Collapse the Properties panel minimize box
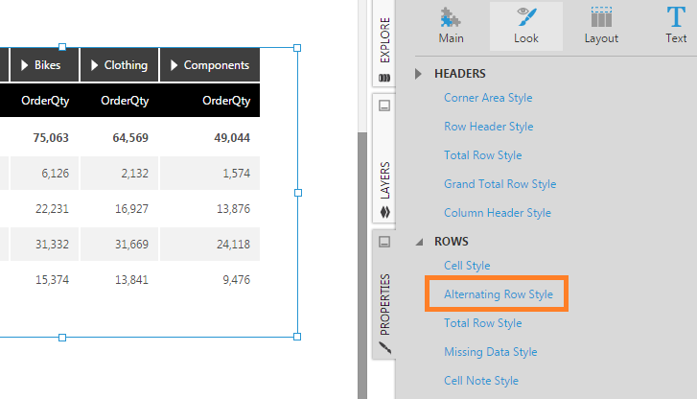Viewport: 697px width, 399px height. 384,242
